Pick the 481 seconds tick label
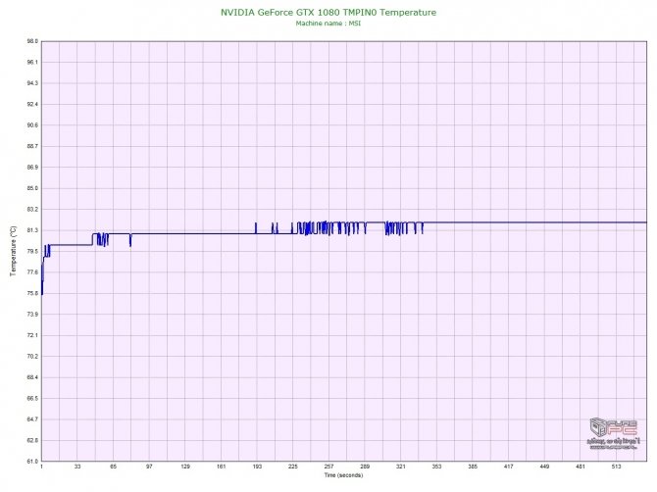The height and width of the screenshot is (492, 657). 581,467
